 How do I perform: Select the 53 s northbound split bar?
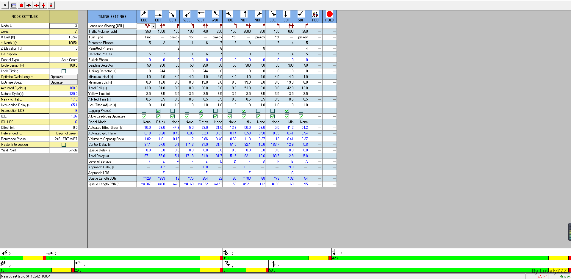(420, 270)
